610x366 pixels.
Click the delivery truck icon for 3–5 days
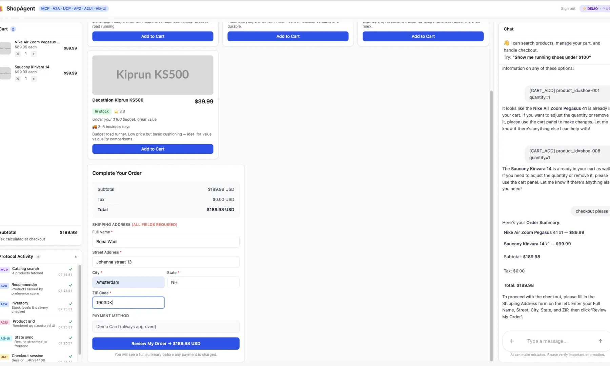point(95,127)
